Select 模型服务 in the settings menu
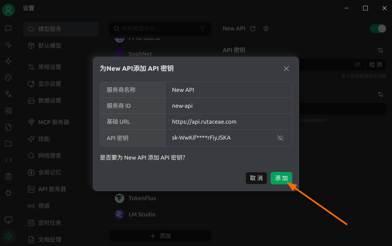Screen dimensions: 392x246 tap(61, 29)
